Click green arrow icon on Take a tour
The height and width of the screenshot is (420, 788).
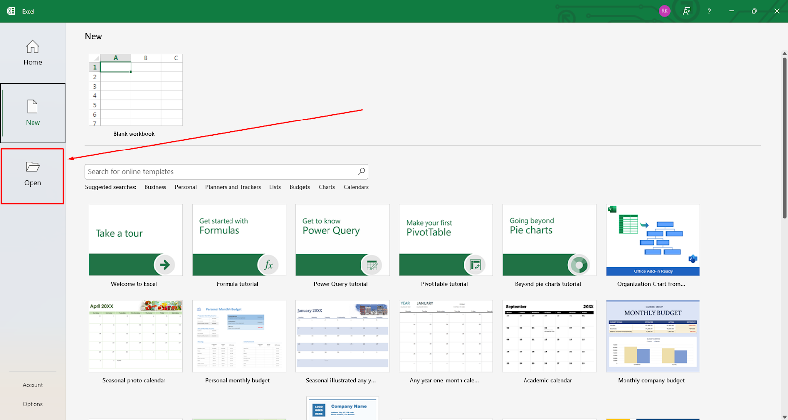[164, 265]
